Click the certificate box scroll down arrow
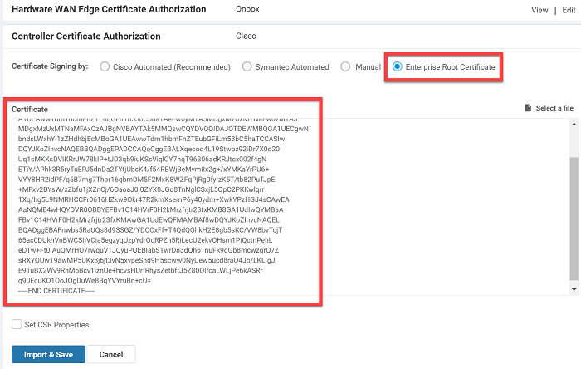This screenshot has width=581, height=369. click(573, 288)
